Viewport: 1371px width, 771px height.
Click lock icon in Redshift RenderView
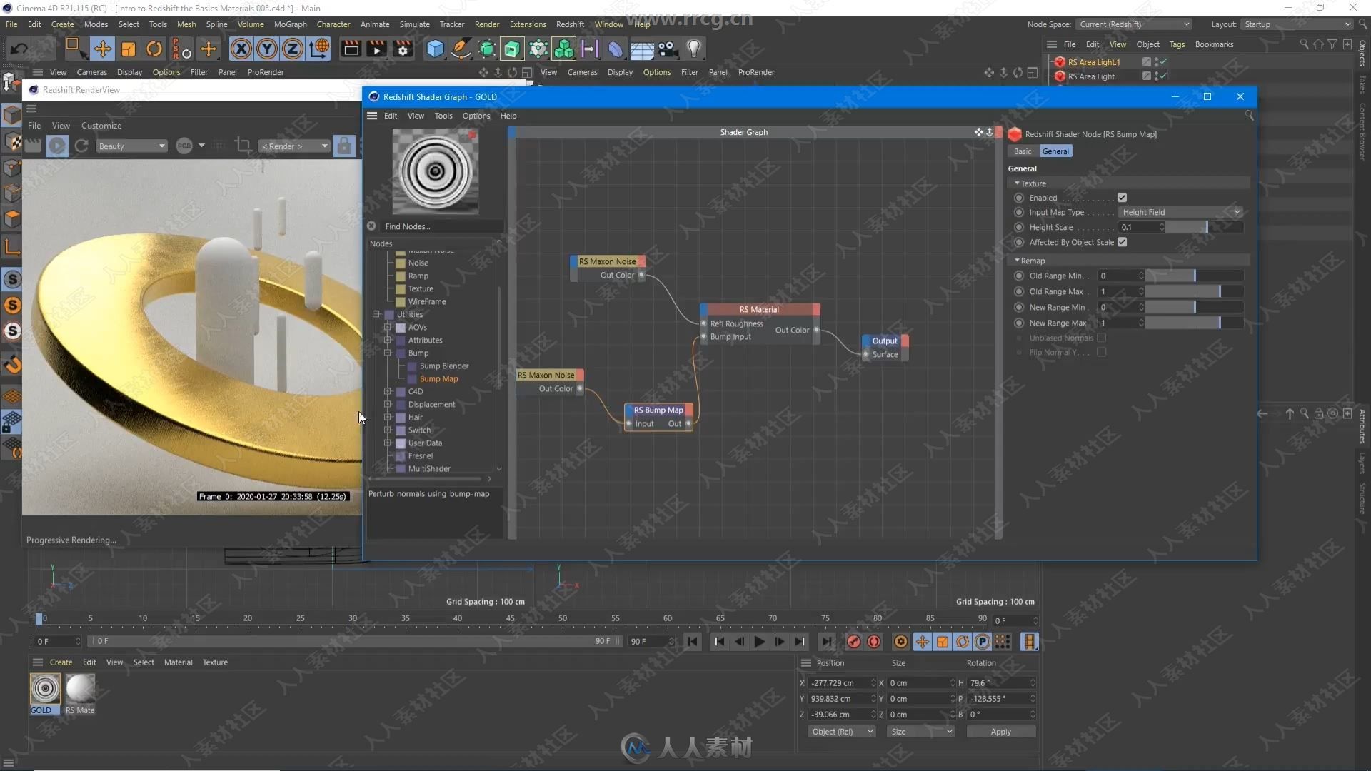343,146
